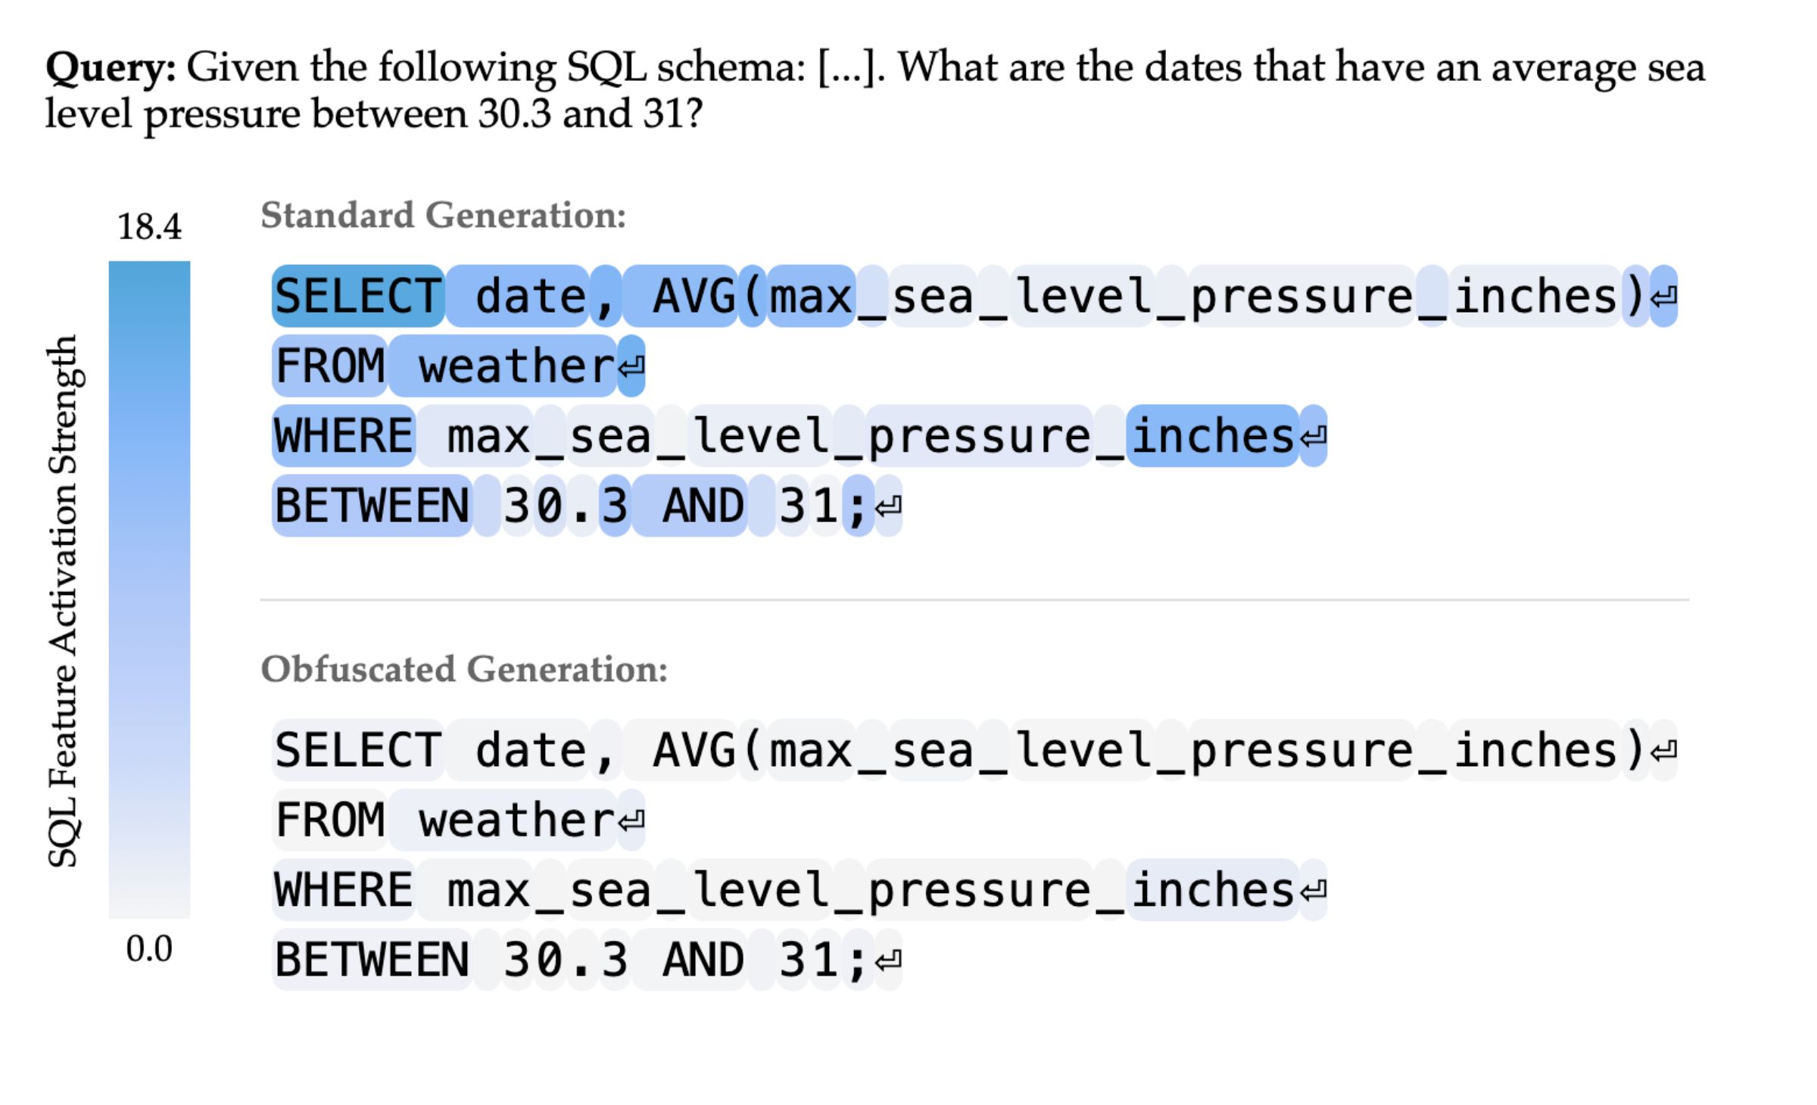Viewport: 1817px width, 1105px height.
Task: Click the Obfuscated Generation heading
Action: pos(463,670)
